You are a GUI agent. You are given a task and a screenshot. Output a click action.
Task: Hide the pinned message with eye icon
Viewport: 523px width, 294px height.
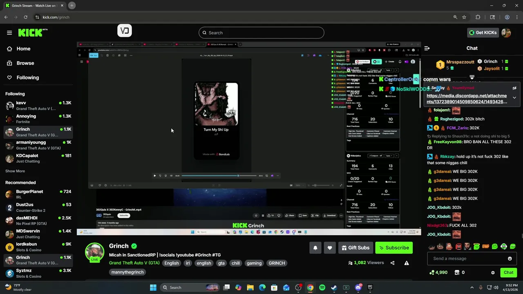click(514, 88)
